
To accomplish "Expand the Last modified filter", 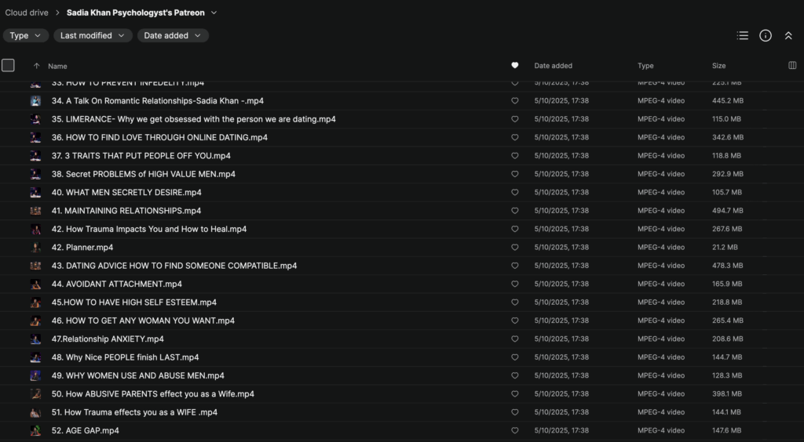I will tap(93, 35).
